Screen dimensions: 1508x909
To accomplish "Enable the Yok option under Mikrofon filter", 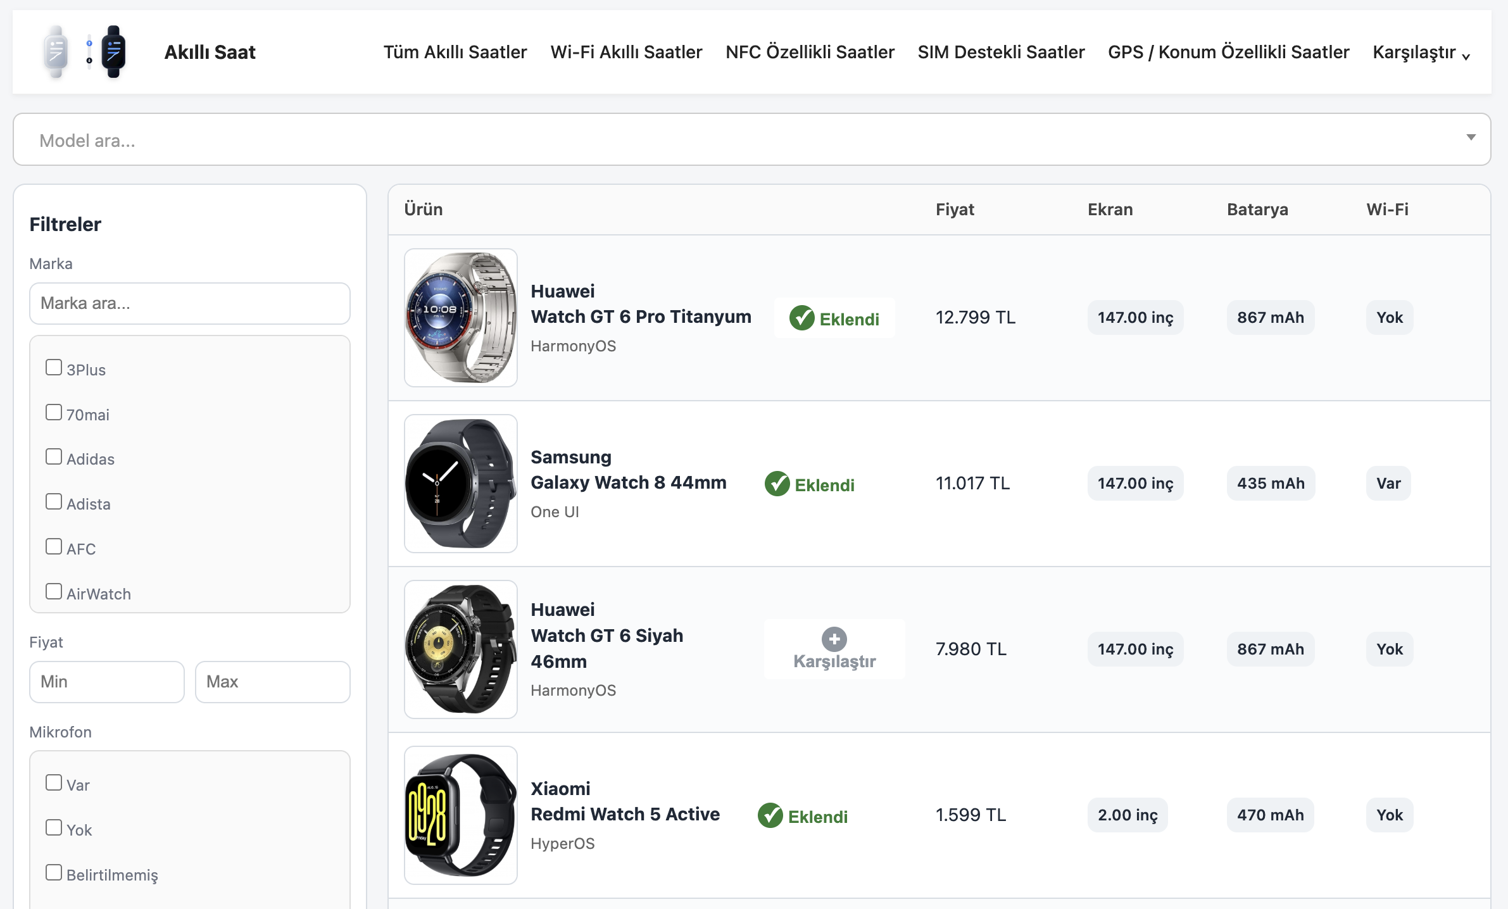I will [x=53, y=826].
